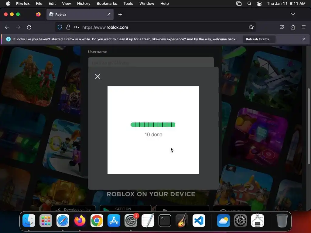Click "Roblox on your device" heading
This screenshot has height=233, width=311.
(151, 194)
